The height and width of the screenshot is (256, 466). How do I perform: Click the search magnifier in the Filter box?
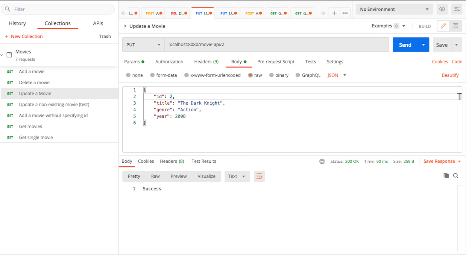point(8,9)
